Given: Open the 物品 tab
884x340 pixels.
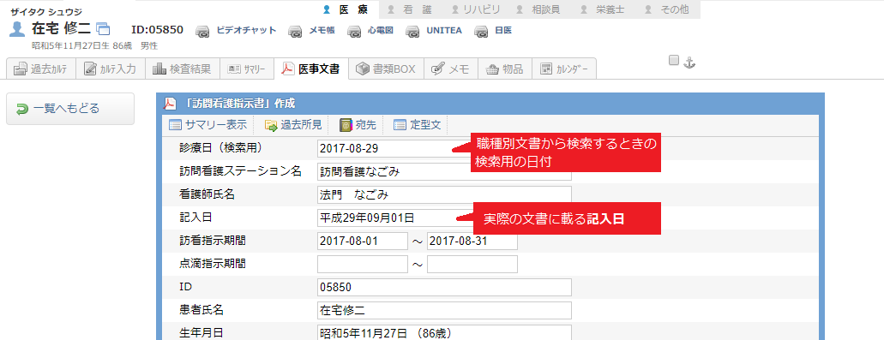Looking at the screenshot, I should [504, 69].
